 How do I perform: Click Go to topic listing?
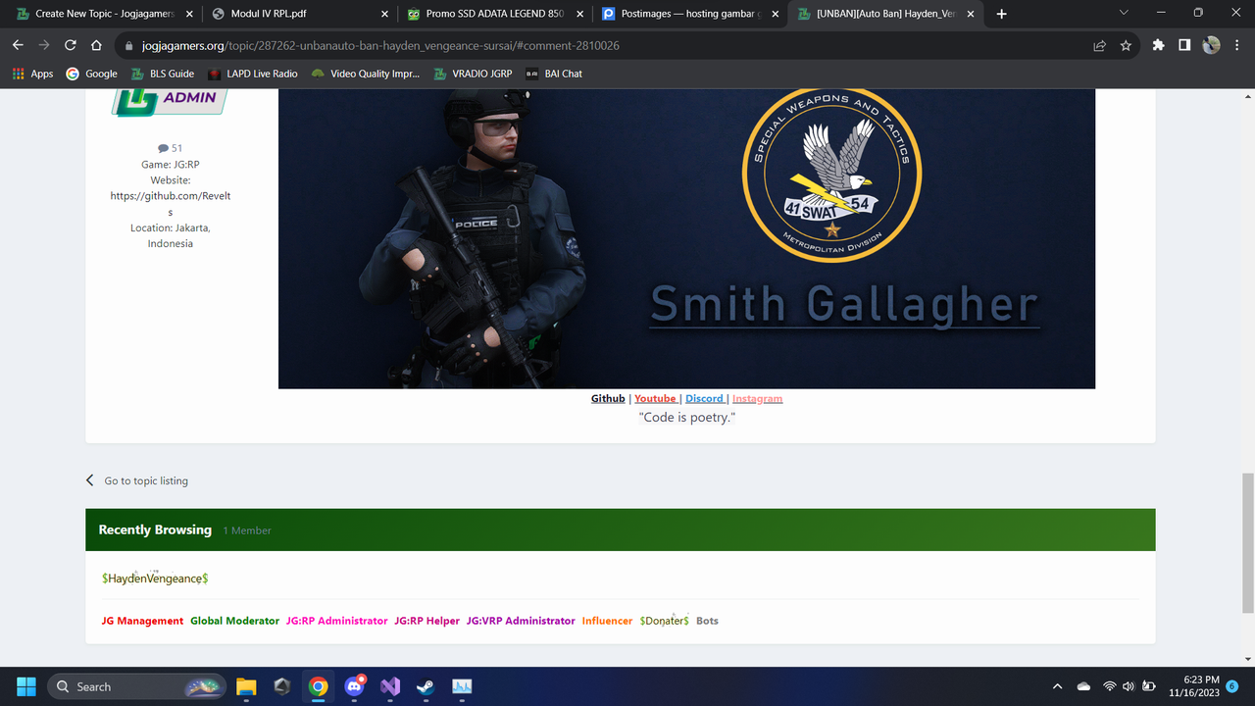[136, 480]
